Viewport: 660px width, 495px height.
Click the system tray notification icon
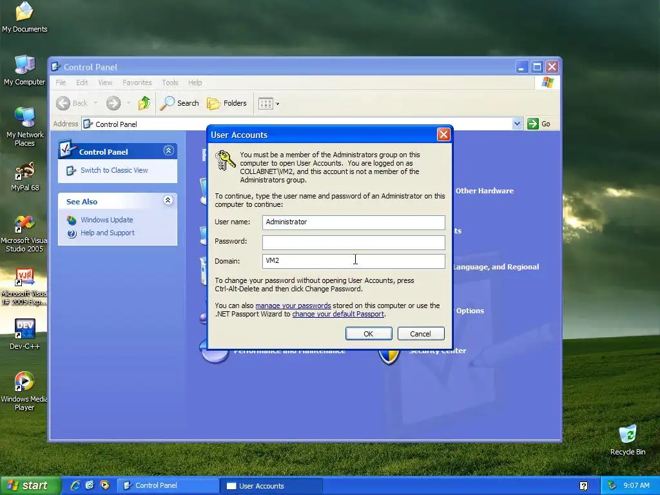click(x=612, y=485)
